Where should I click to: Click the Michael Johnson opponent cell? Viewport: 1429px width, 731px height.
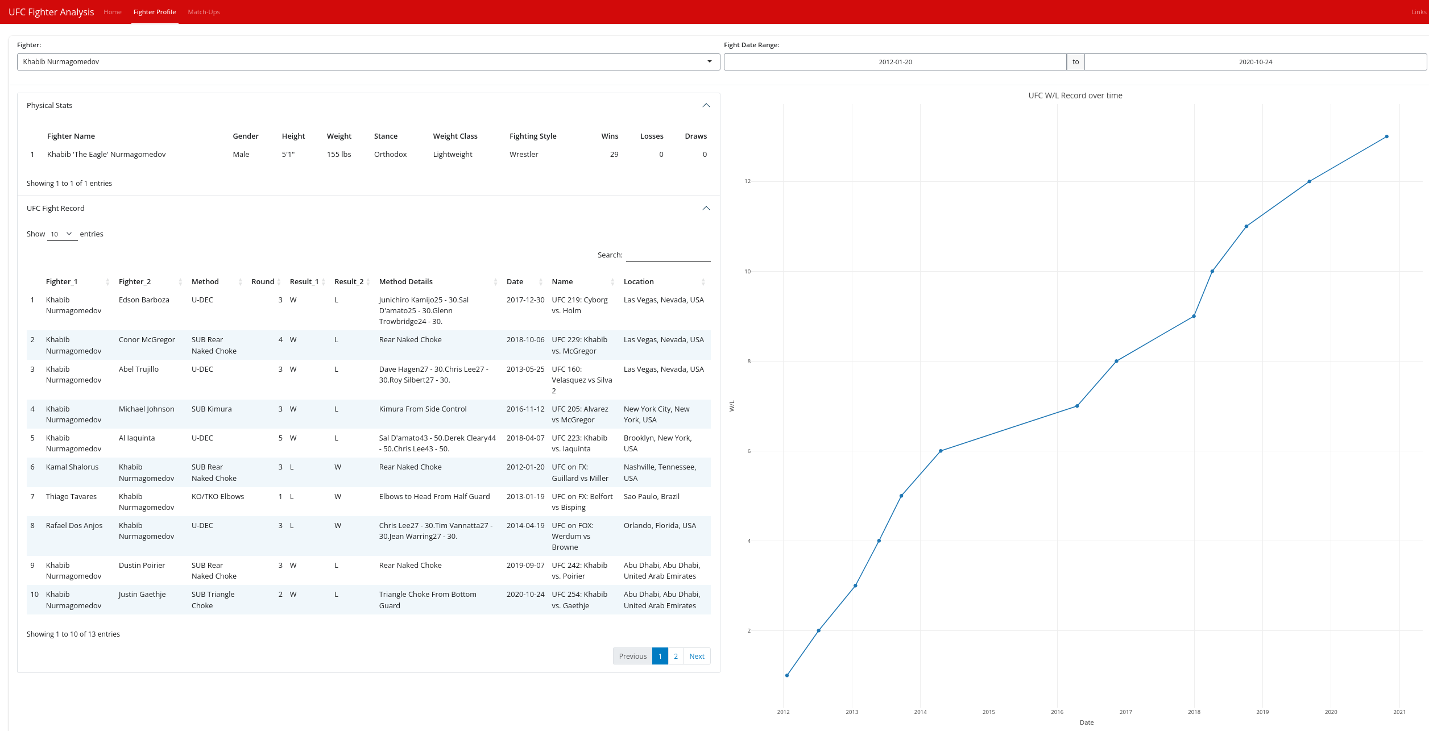(x=147, y=409)
